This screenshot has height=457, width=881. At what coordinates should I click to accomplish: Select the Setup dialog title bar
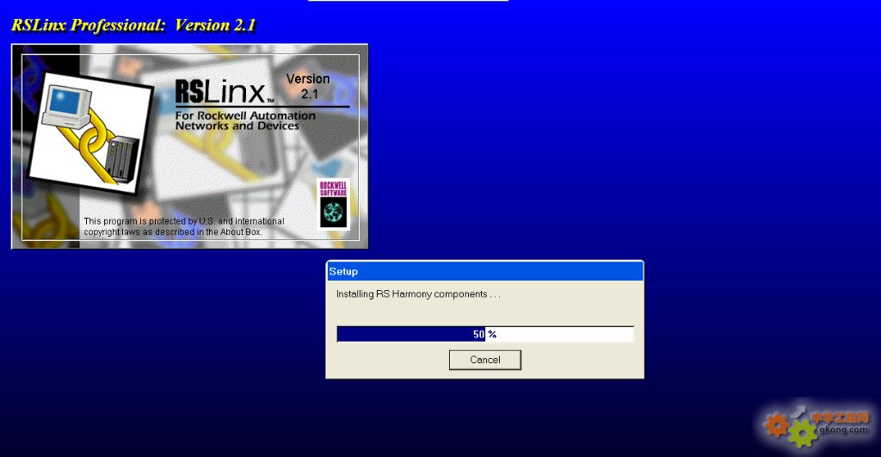485,271
